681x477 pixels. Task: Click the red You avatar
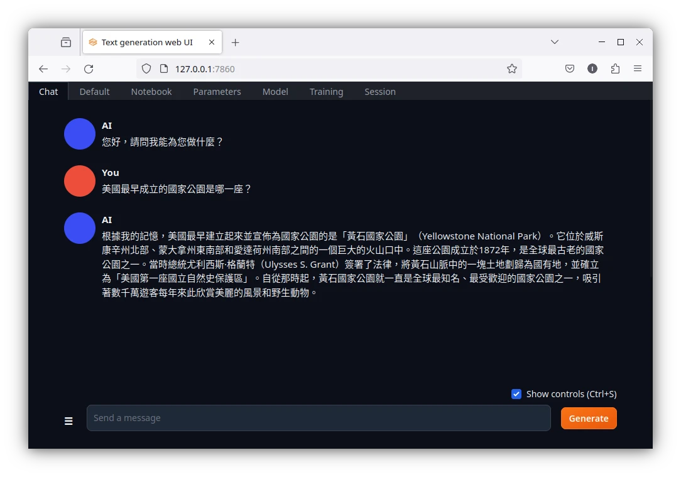coord(79,180)
